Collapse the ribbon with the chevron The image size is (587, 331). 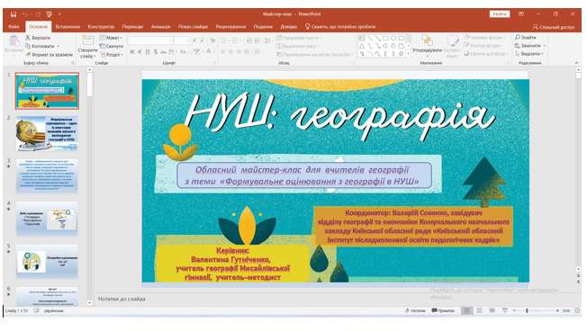click(x=576, y=63)
